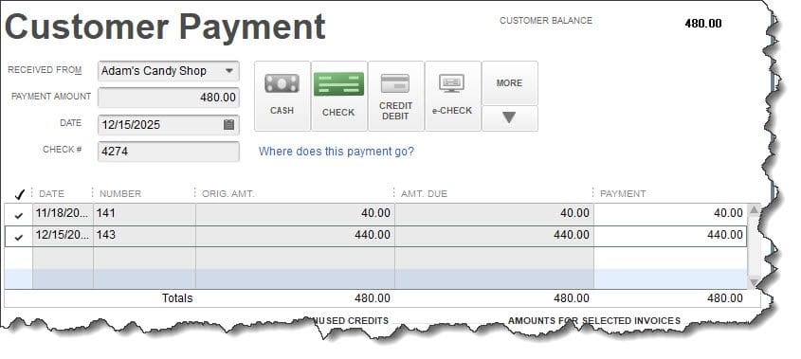The width and height of the screenshot is (801, 359).
Task: Click amount due 440.00 for invoice 143
Action: pos(494,236)
